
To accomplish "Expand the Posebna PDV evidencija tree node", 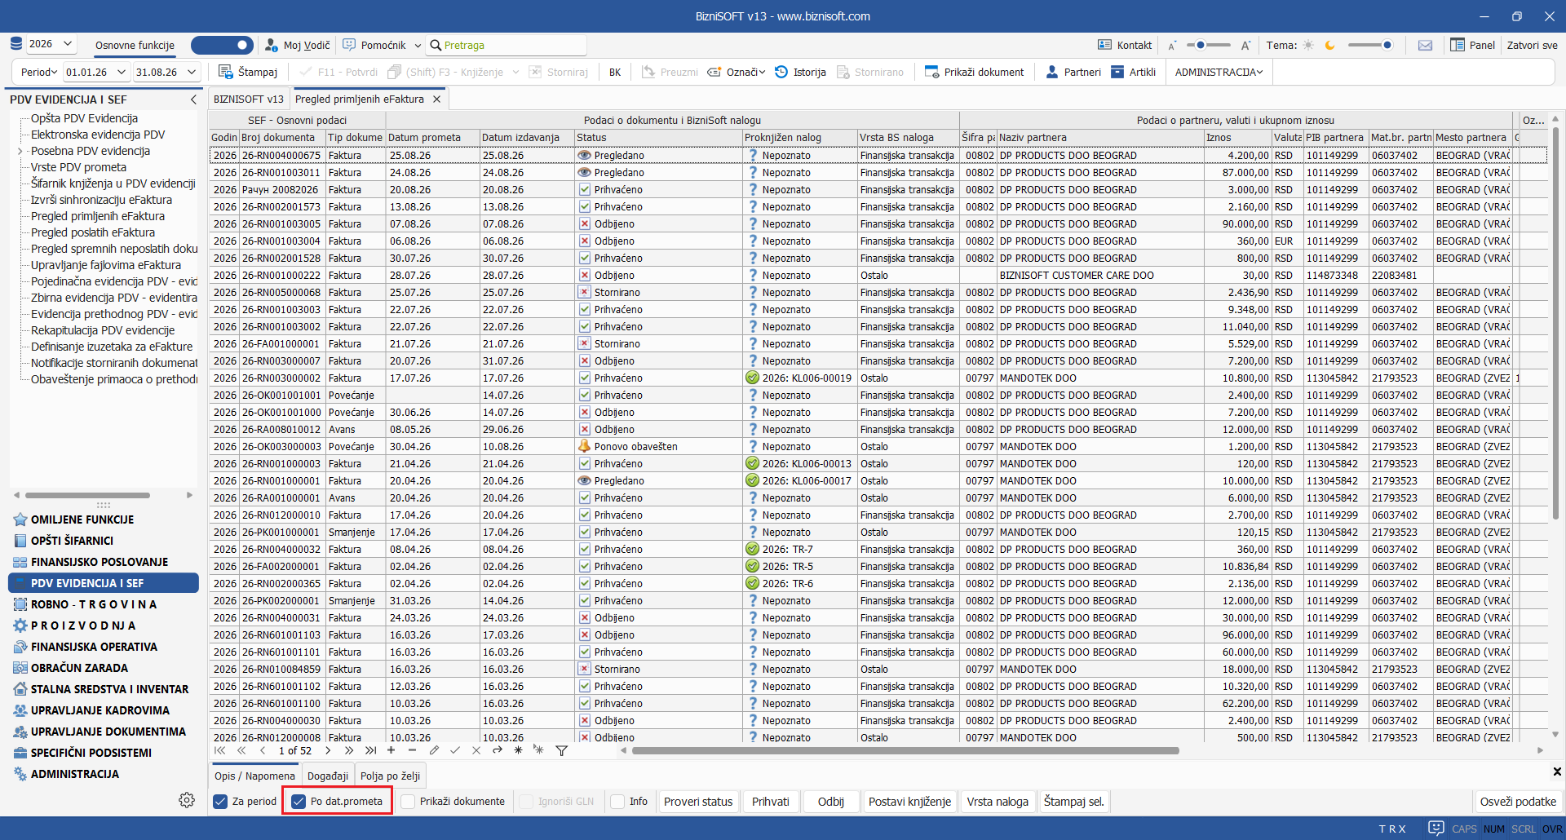I will [20, 151].
